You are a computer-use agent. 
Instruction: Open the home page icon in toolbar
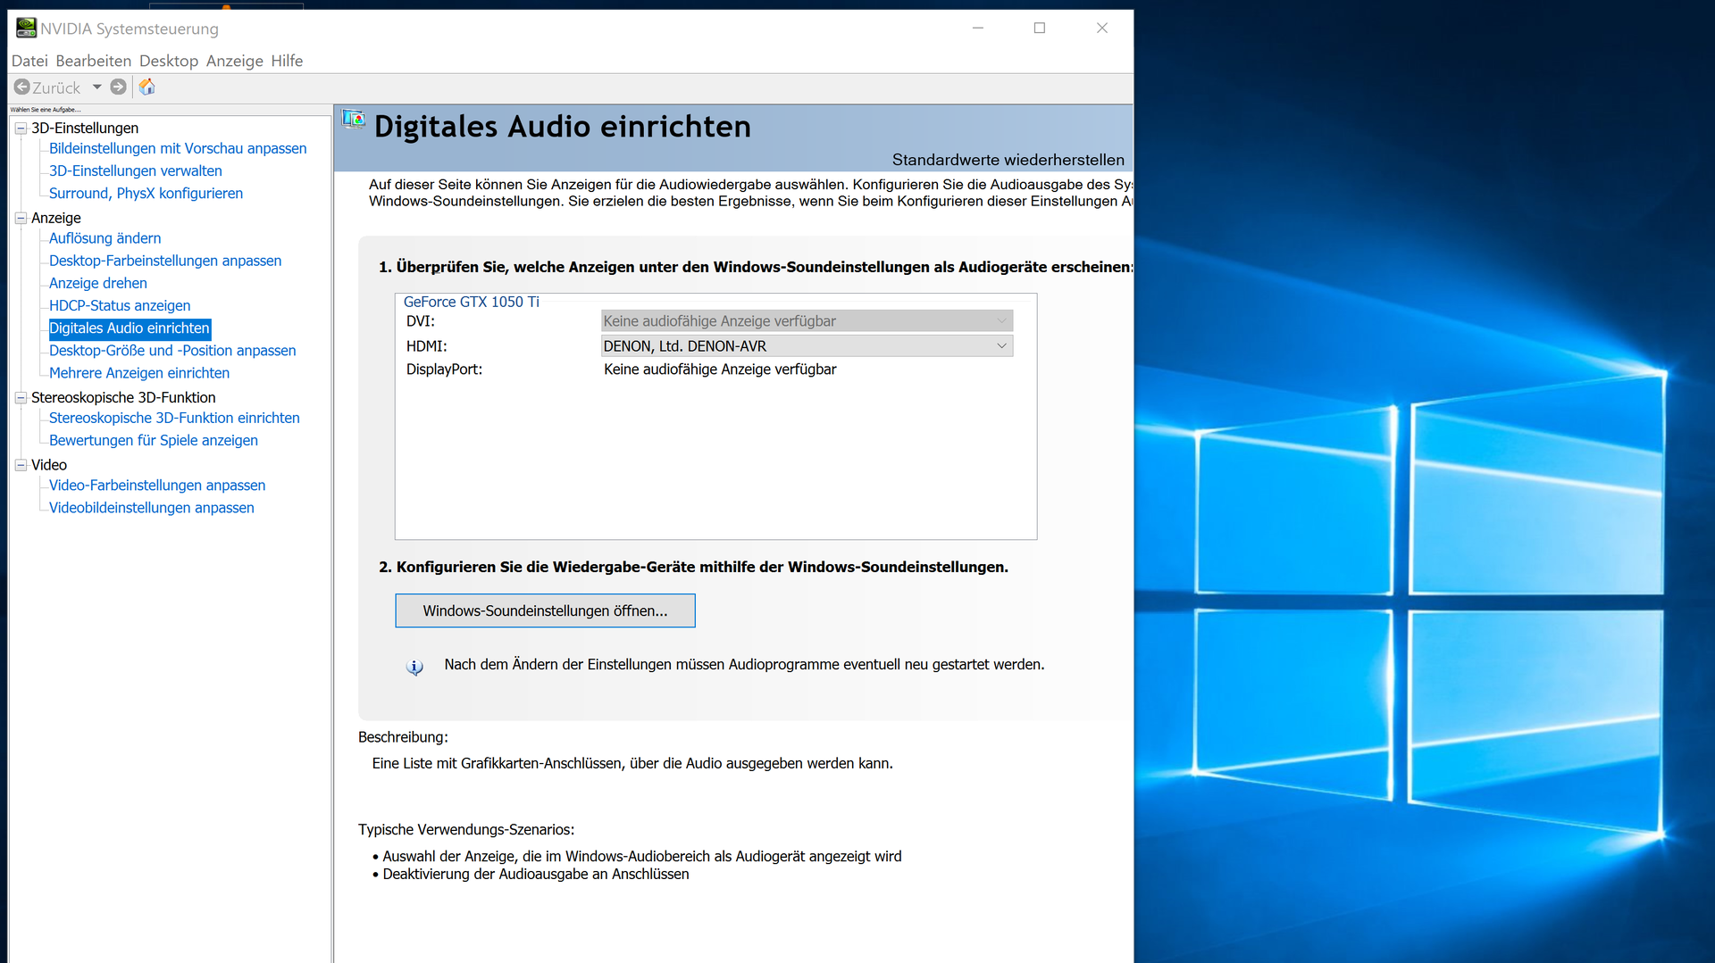(147, 87)
